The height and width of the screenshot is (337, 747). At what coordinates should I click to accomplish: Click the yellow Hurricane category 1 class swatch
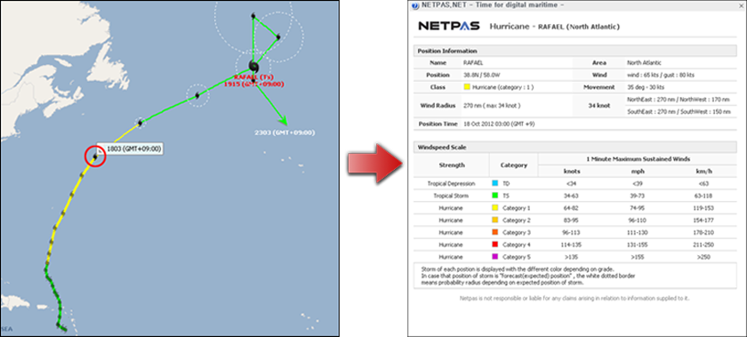(467, 88)
